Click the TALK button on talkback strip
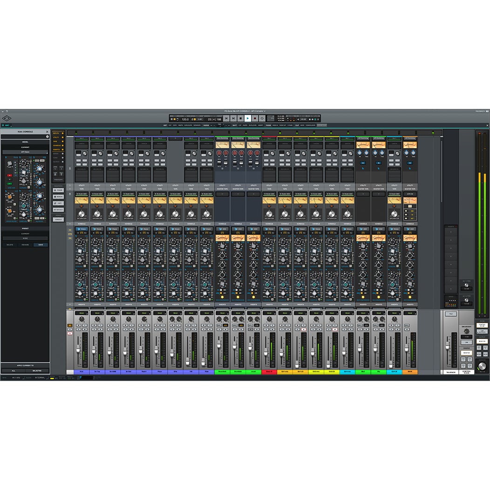 [450, 314]
